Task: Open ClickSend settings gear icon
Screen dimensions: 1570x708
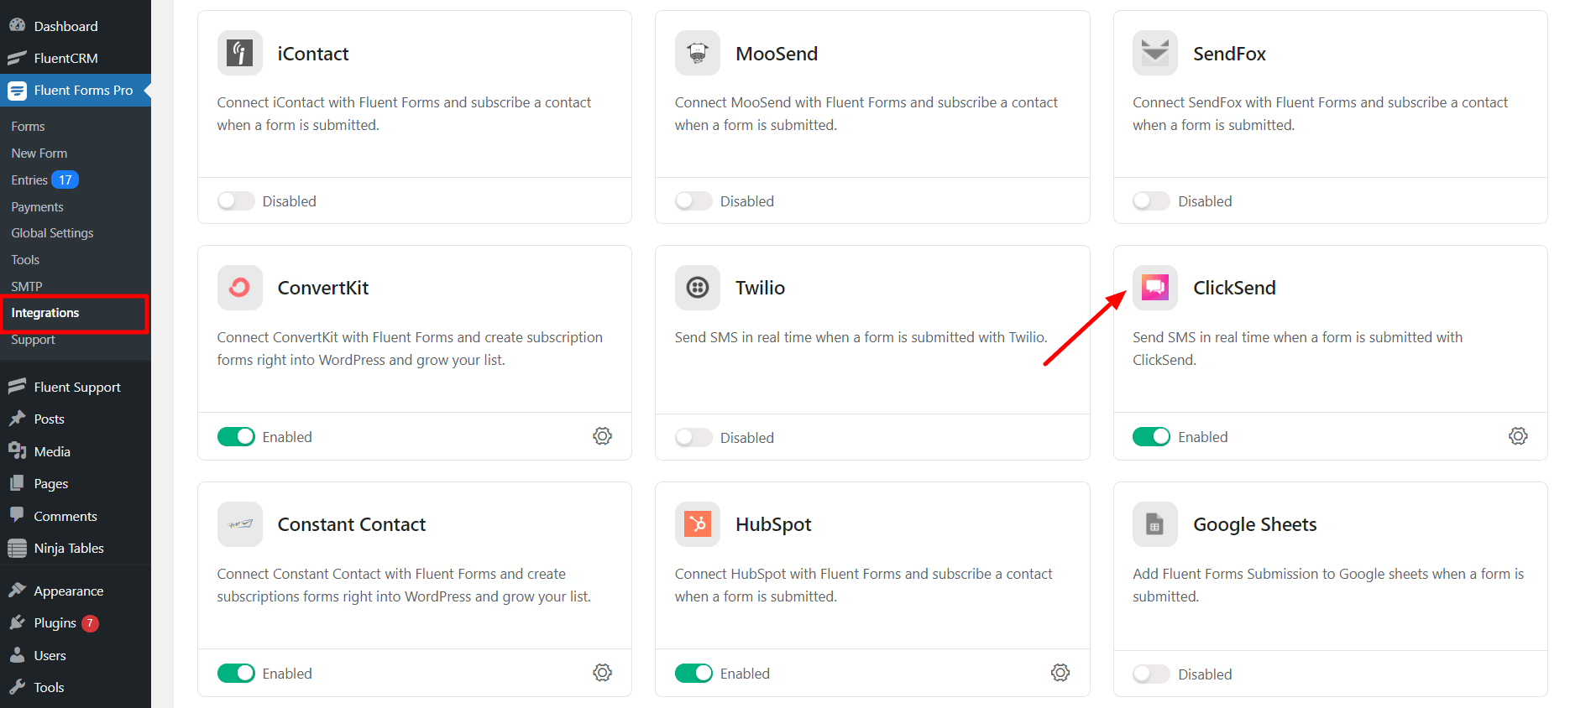Action: click(1518, 436)
